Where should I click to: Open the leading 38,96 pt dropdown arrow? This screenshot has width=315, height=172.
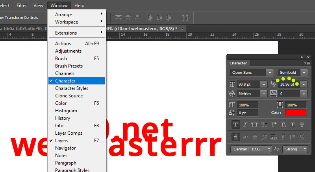coord(304,84)
